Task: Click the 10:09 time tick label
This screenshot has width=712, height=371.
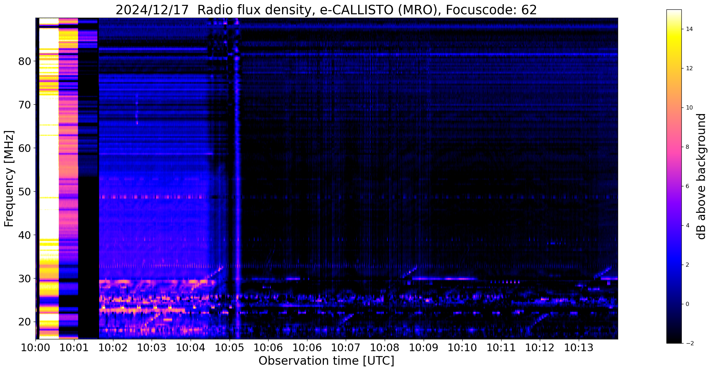Action: tap(423, 348)
